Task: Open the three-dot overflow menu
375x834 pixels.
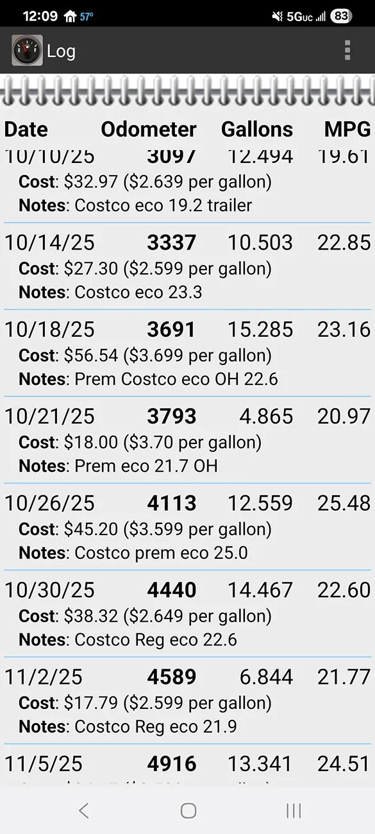Action: point(347,50)
